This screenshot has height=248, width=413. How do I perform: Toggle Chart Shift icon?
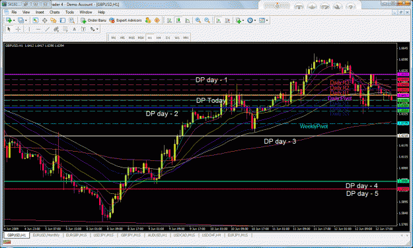pyautogui.click(x=227, y=20)
